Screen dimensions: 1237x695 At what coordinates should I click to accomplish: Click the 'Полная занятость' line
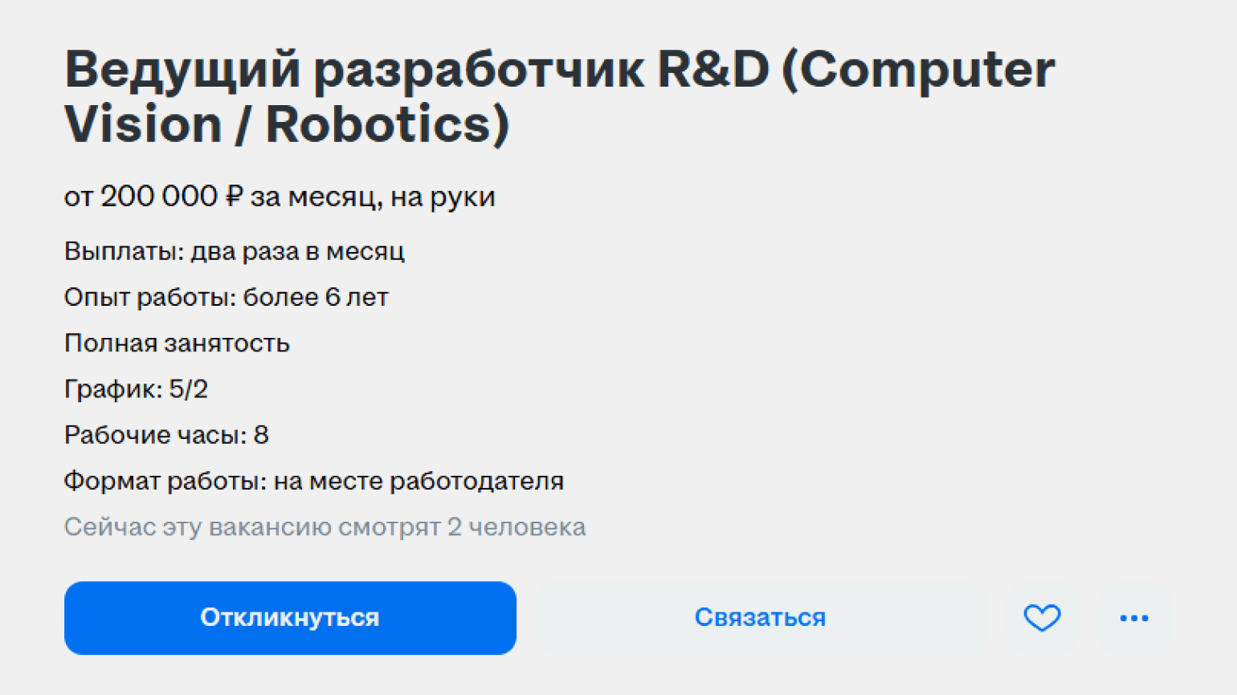point(177,343)
